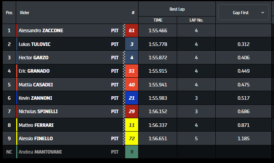
Task: Click number 4 badge for Garzo
Action: click(131, 58)
